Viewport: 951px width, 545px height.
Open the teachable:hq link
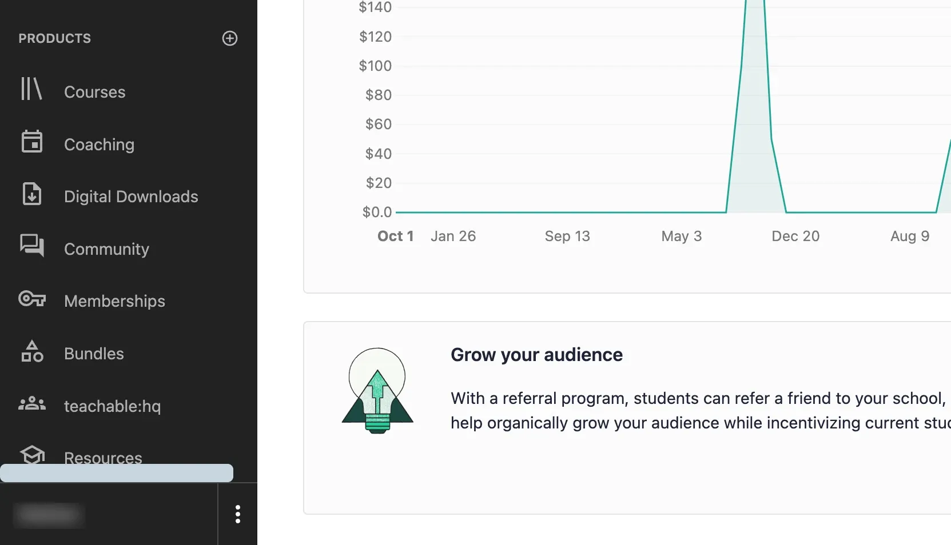(x=112, y=406)
